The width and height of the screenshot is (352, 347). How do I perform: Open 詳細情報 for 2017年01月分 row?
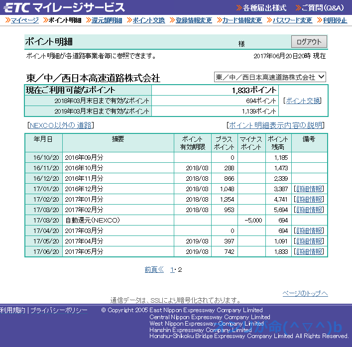(x=309, y=199)
